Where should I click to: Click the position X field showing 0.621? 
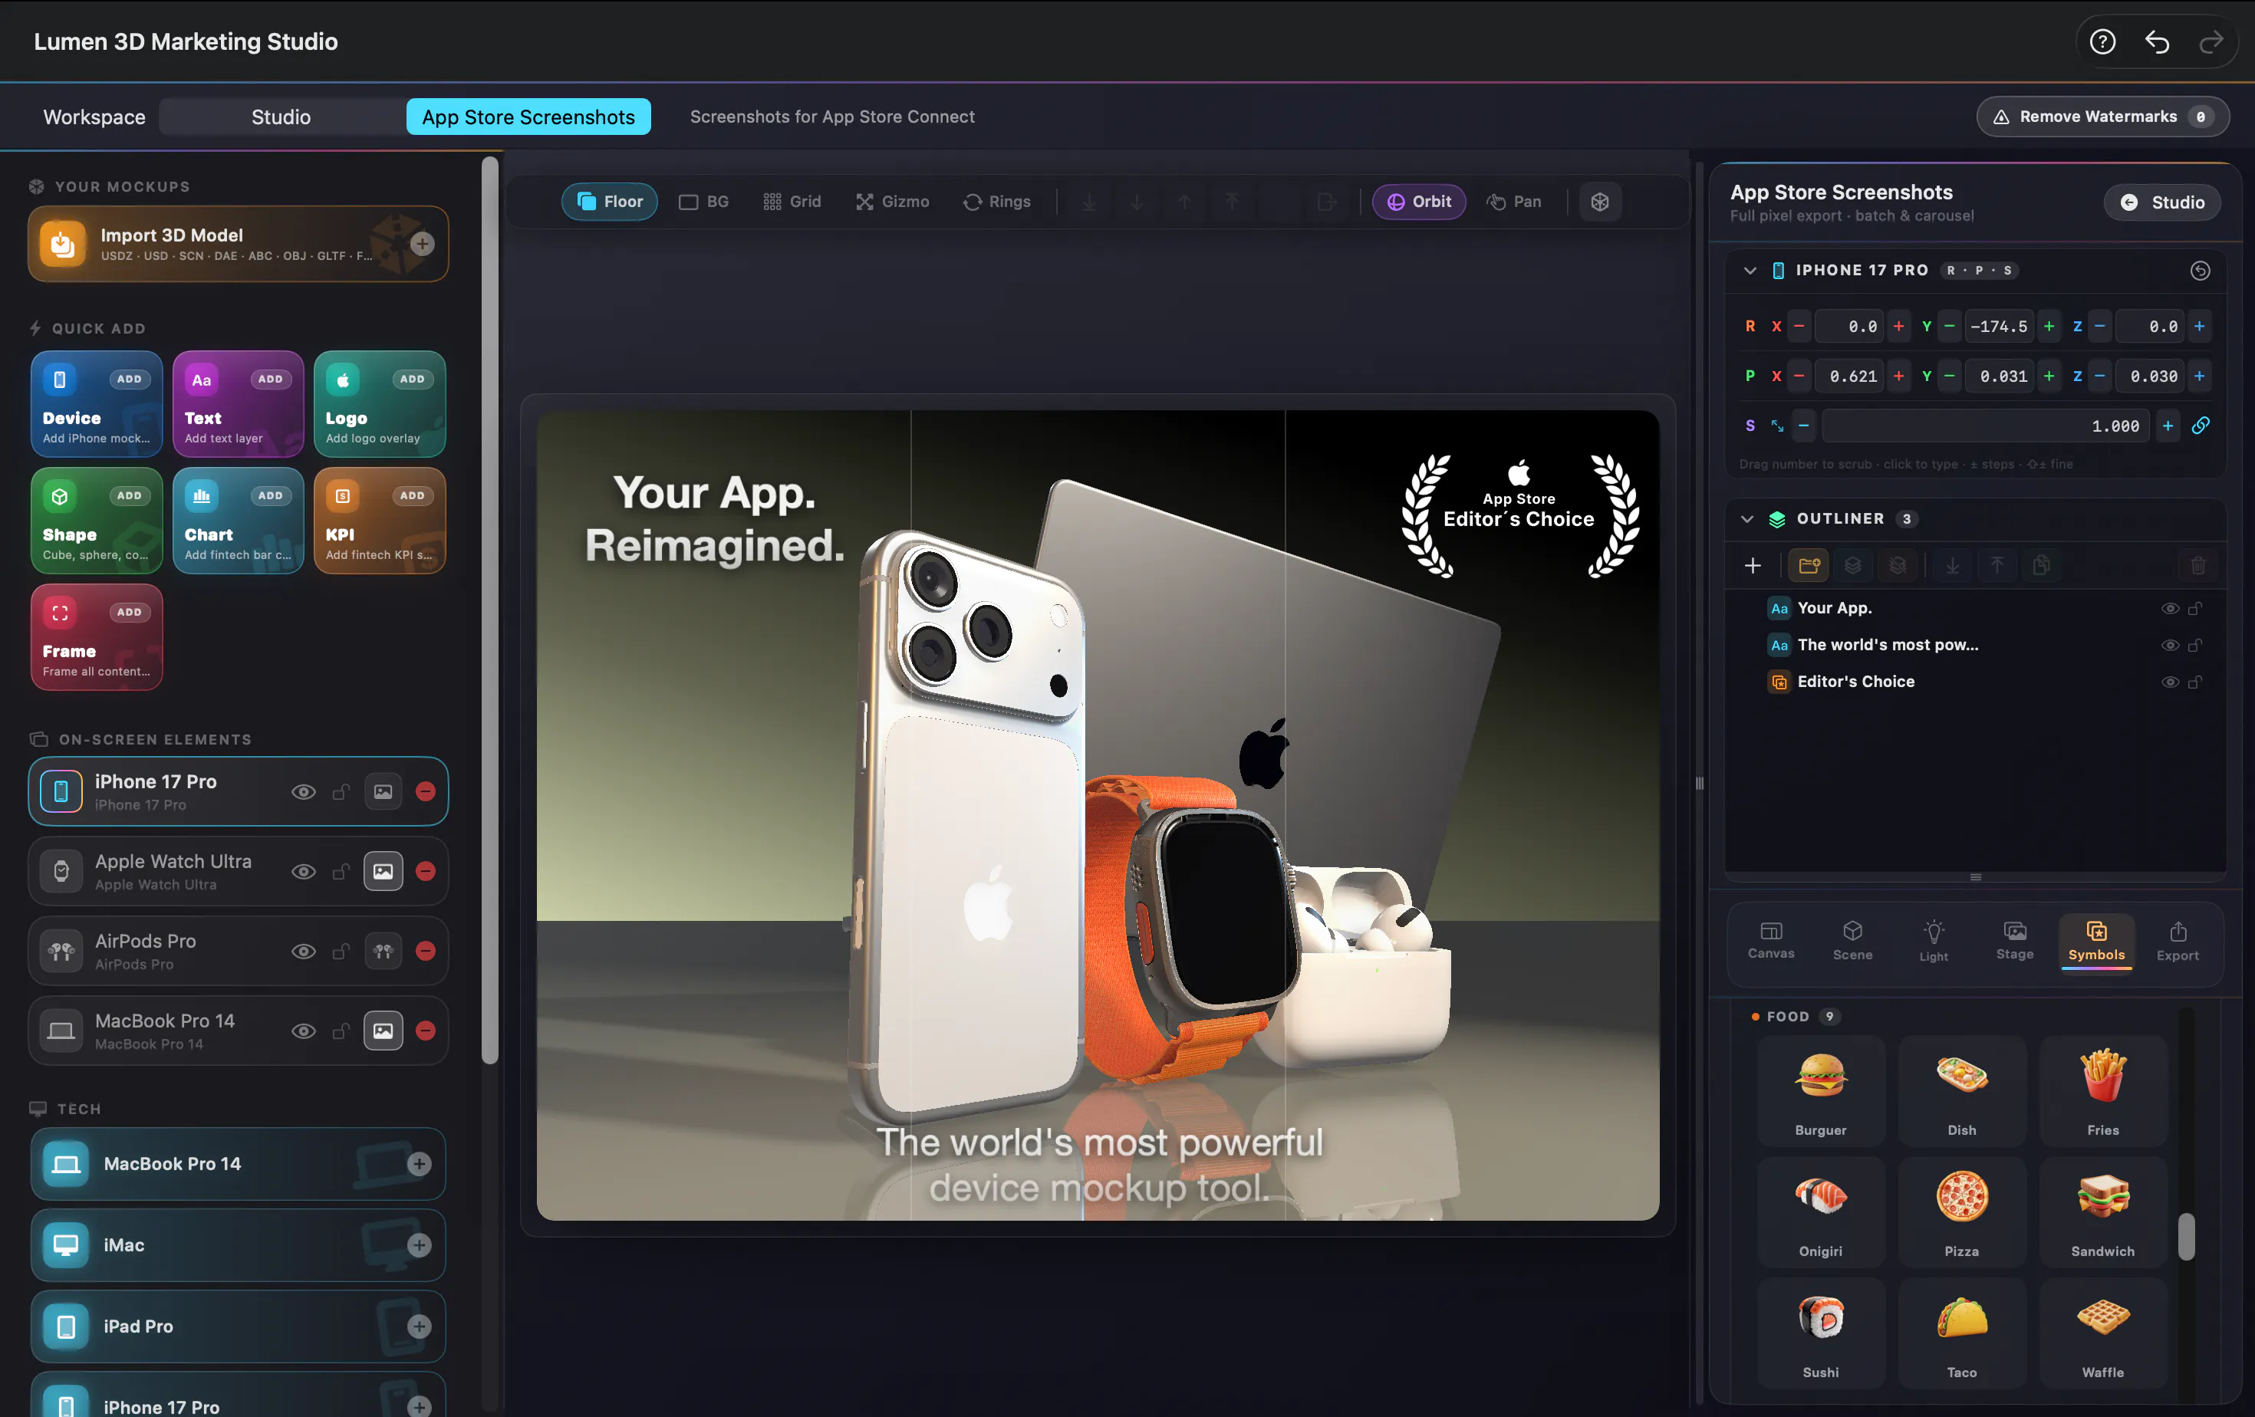click(1848, 376)
